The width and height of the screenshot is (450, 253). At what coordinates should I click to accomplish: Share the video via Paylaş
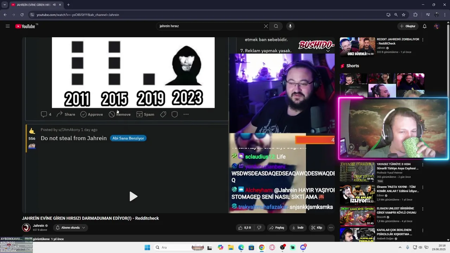click(277, 228)
